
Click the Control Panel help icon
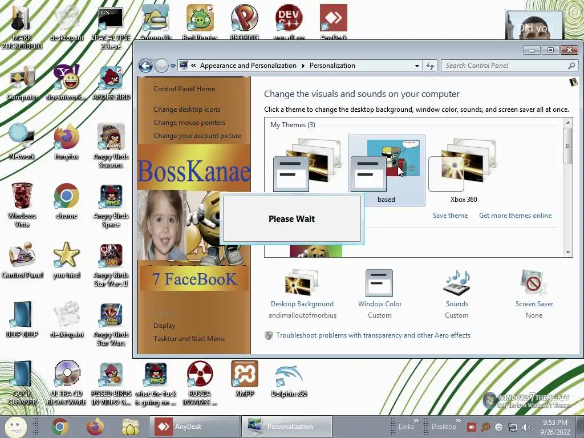point(573,82)
